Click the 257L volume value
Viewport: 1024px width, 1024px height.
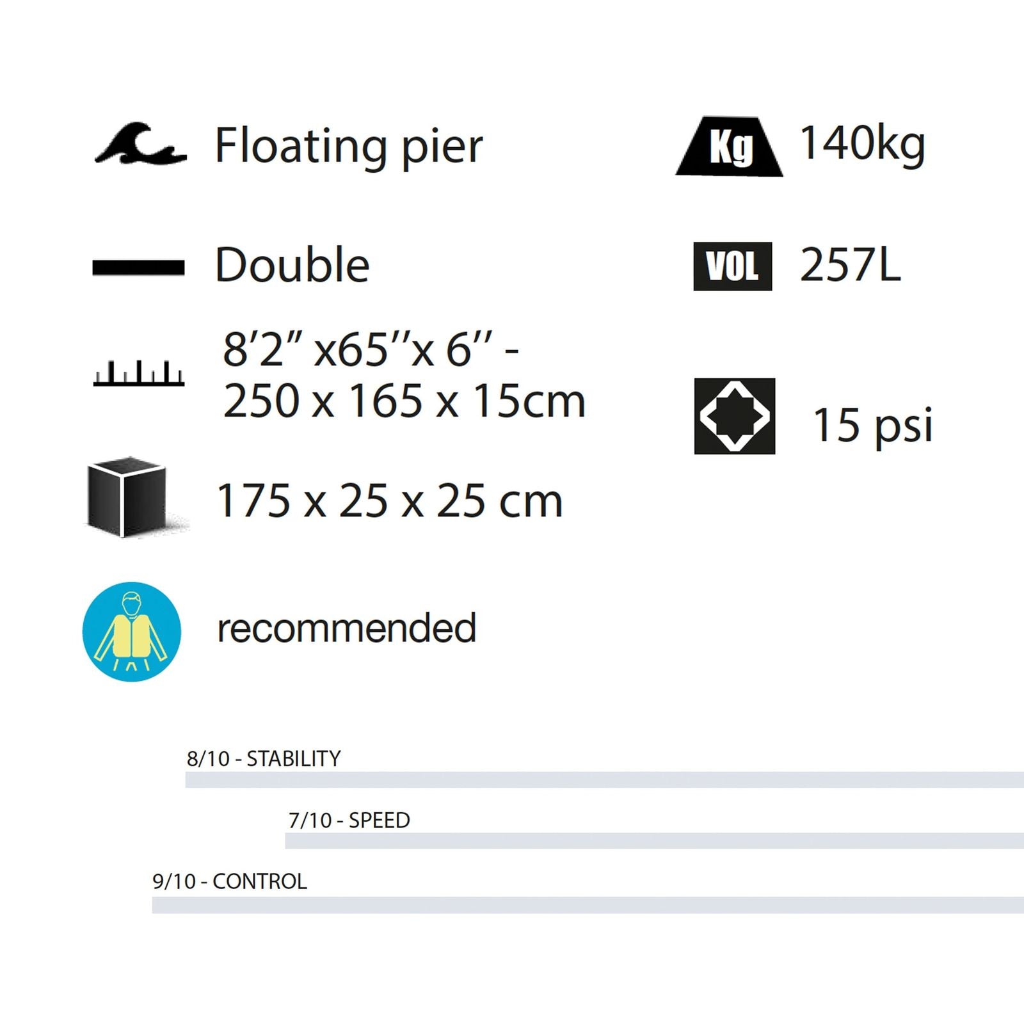tap(850, 264)
